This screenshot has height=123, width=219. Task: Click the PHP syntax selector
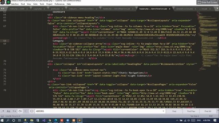click(x=211, y=116)
